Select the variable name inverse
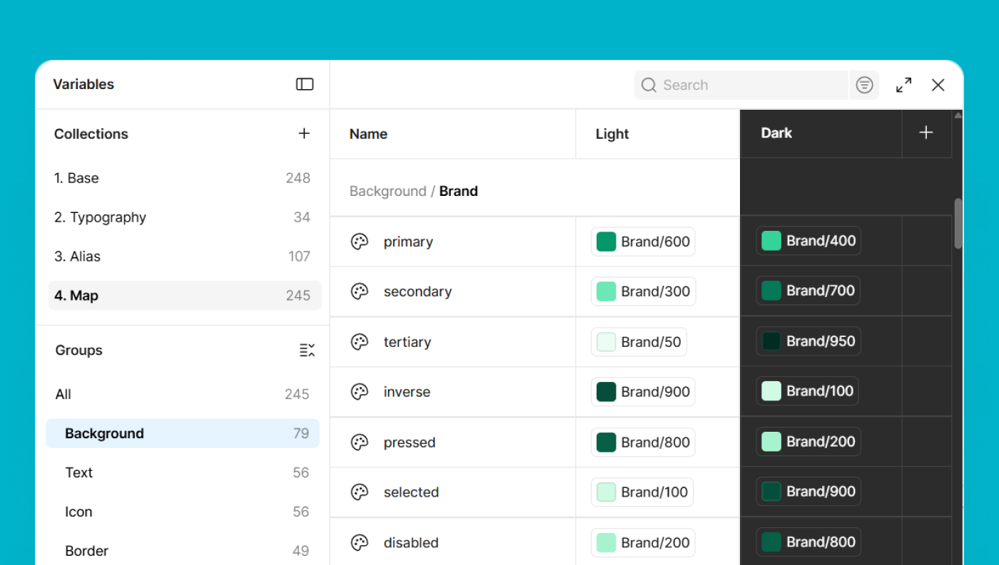Image resolution: width=999 pixels, height=565 pixels. point(407,392)
